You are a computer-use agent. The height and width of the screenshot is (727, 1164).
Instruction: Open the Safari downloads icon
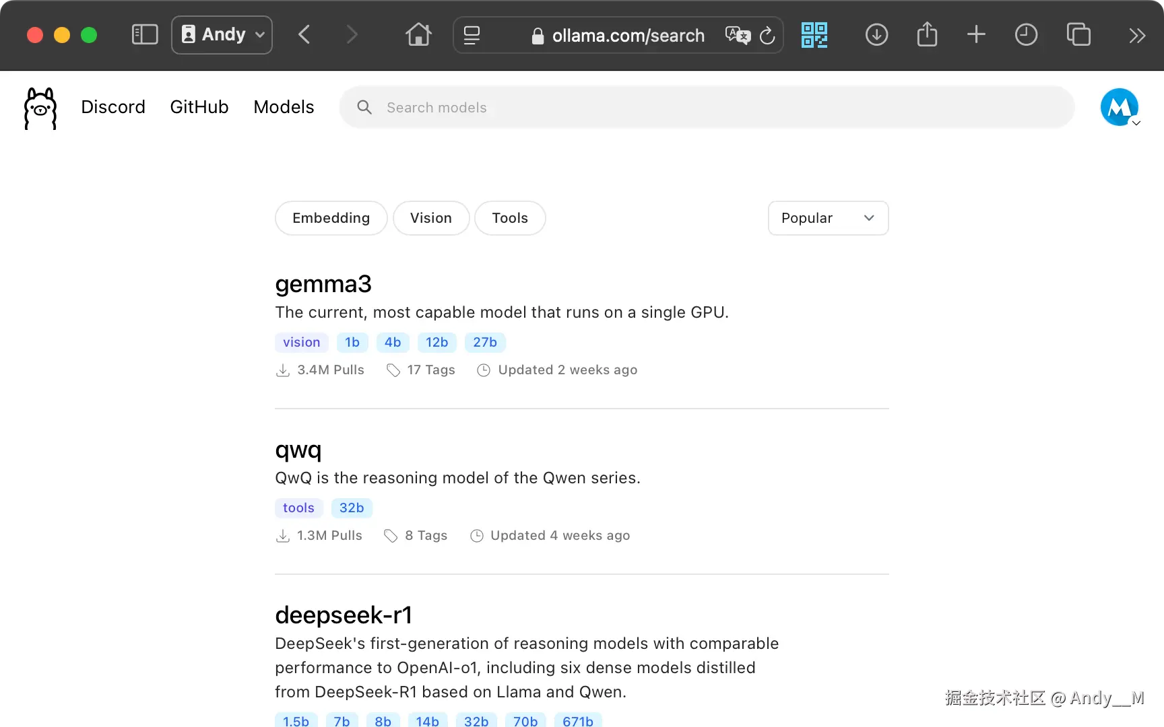pyautogui.click(x=876, y=35)
